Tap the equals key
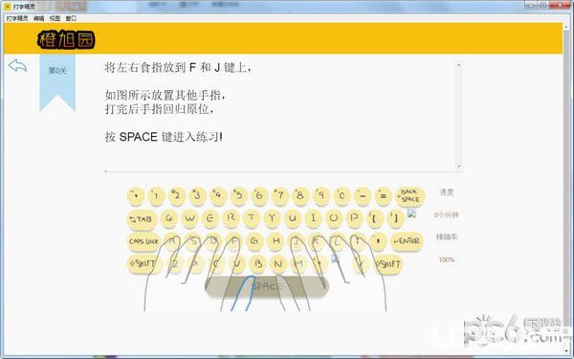Screen dimensions: 574x359 [x=383, y=195]
